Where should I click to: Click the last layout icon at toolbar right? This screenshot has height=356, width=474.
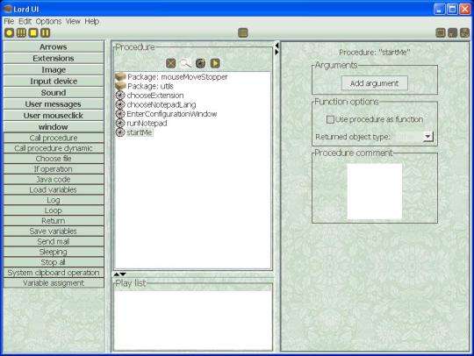coord(464,32)
